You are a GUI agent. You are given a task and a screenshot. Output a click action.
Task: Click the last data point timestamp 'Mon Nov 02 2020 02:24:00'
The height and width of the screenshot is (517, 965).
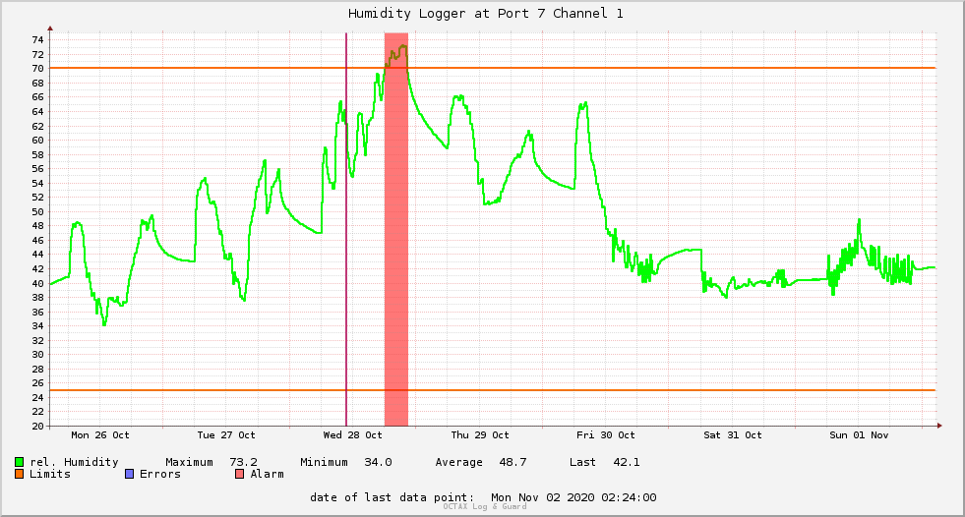pyautogui.click(x=573, y=497)
